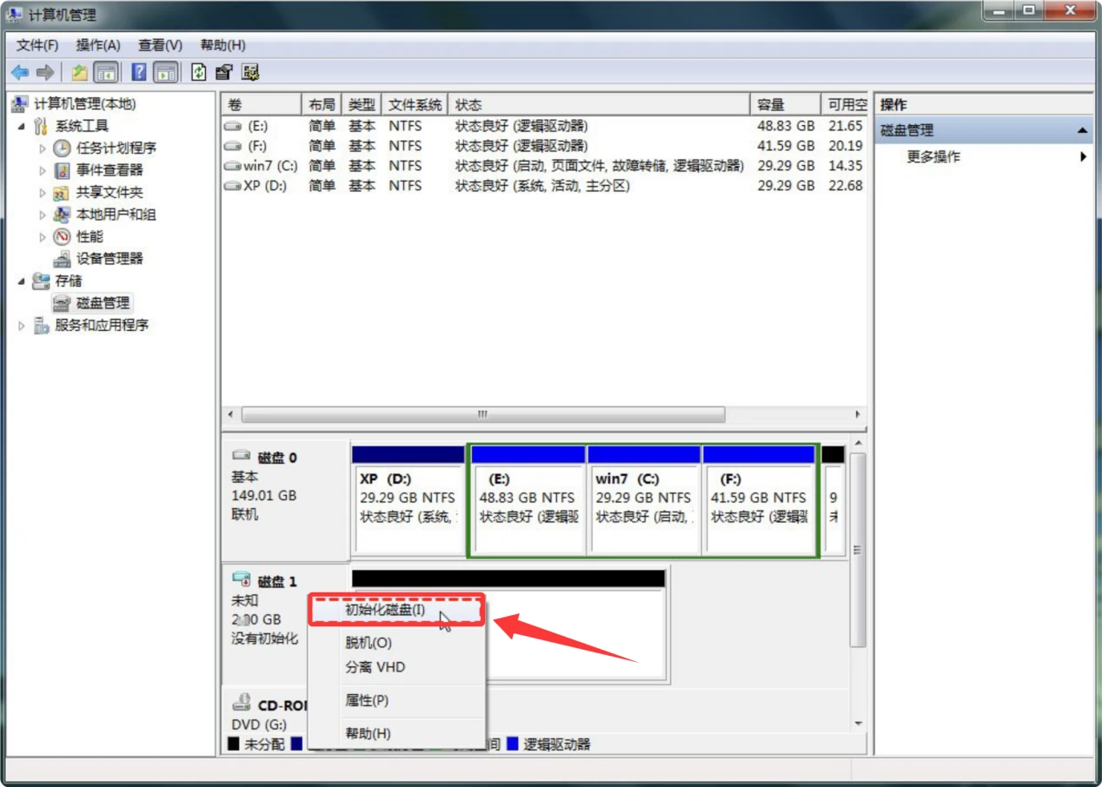
Task: Expand 更多操作 submenu arrow
Action: coord(1083,157)
